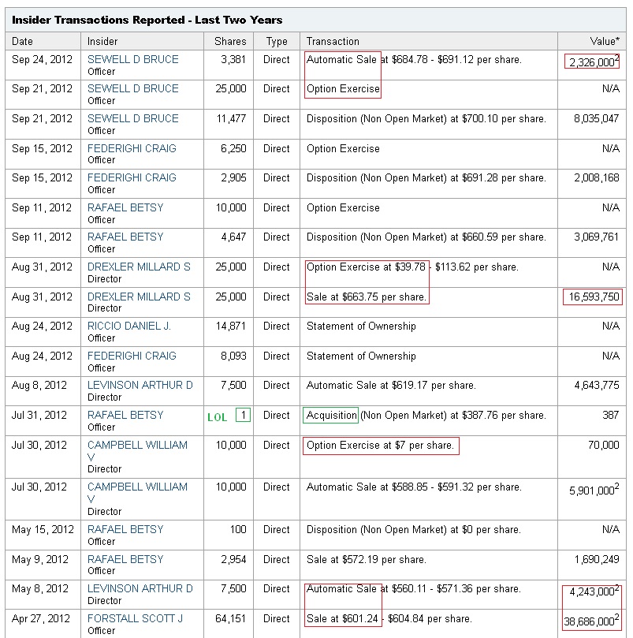Open RAFAEL BETSY link dated May 9, 2012
Screen dimensions: 633x638
pyautogui.click(x=125, y=559)
